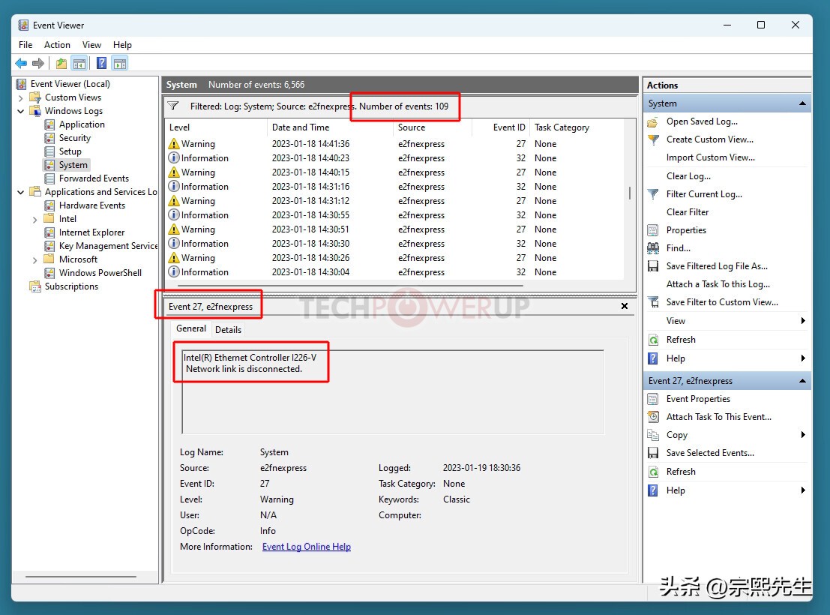Switch to the Details tab

(228, 329)
